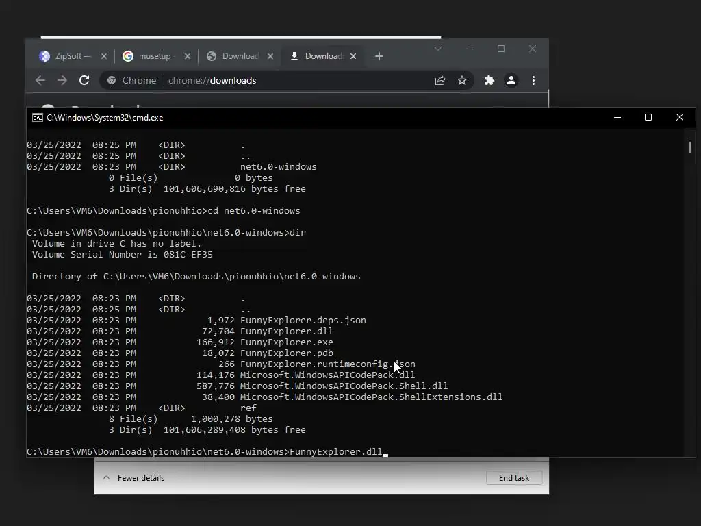Go back in Chrome
Screen dimensions: 701x526
pyautogui.click(x=40, y=80)
